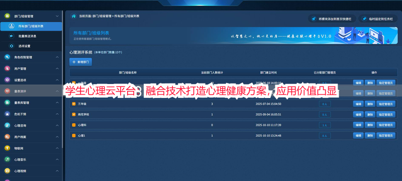The image size is (402, 181).
Task: Click the 所有部门/班级列表 org-chart icon
Action: pos(11,26)
